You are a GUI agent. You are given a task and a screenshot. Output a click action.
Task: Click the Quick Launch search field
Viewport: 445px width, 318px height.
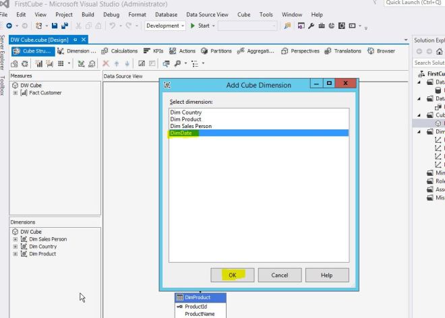point(413,3)
